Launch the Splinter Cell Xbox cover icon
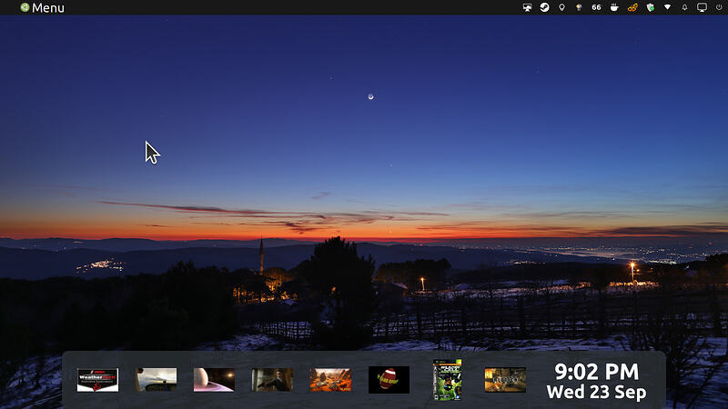Image resolution: width=728 pixels, height=409 pixels. (447, 380)
